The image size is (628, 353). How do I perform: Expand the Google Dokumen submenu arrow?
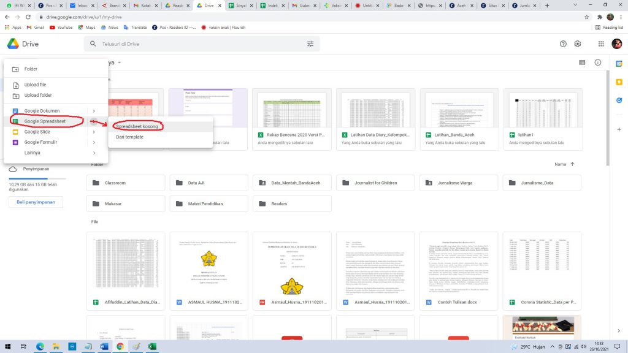94,111
